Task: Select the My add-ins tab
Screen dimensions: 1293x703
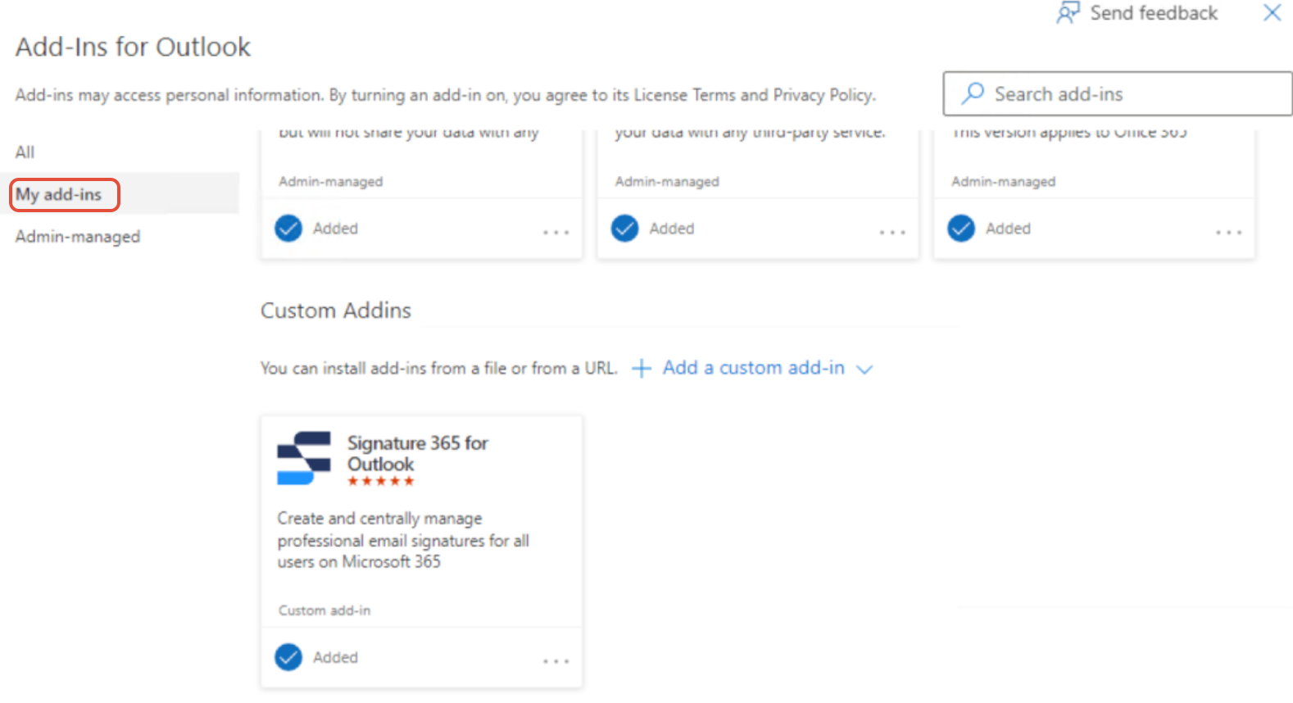Action: click(59, 194)
